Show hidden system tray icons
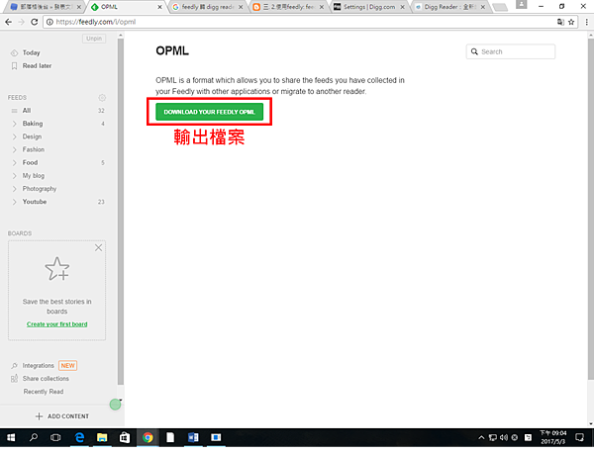This screenshot has height=453, width=594. point(481,438)
